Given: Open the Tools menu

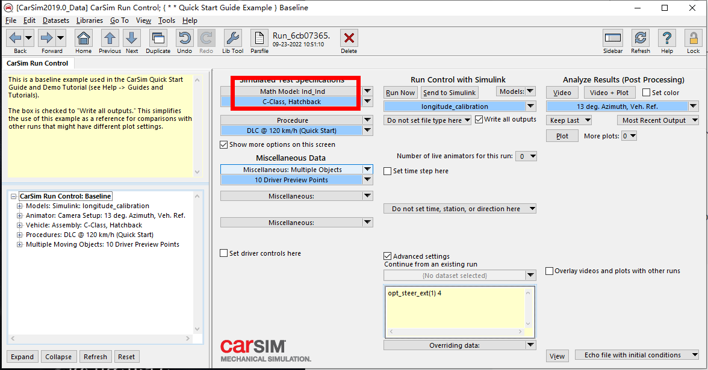Looking at the screenshot, I should click(x=167, y=20).
